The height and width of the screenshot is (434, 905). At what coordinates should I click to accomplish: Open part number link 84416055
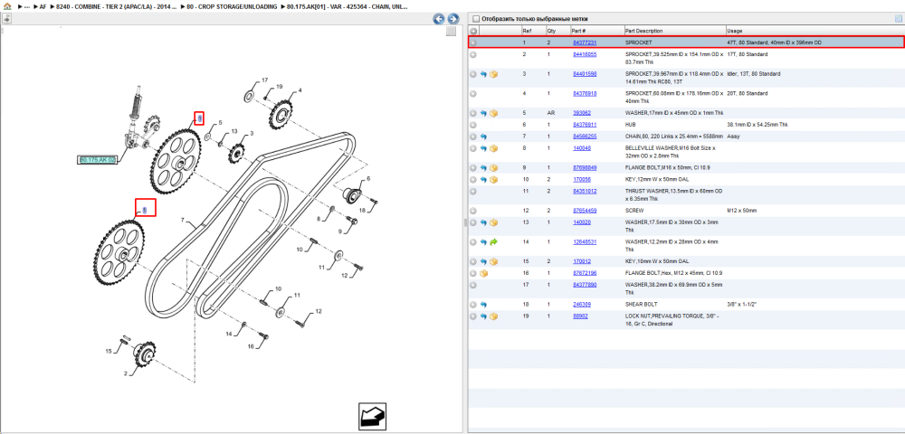click(584, 55)
